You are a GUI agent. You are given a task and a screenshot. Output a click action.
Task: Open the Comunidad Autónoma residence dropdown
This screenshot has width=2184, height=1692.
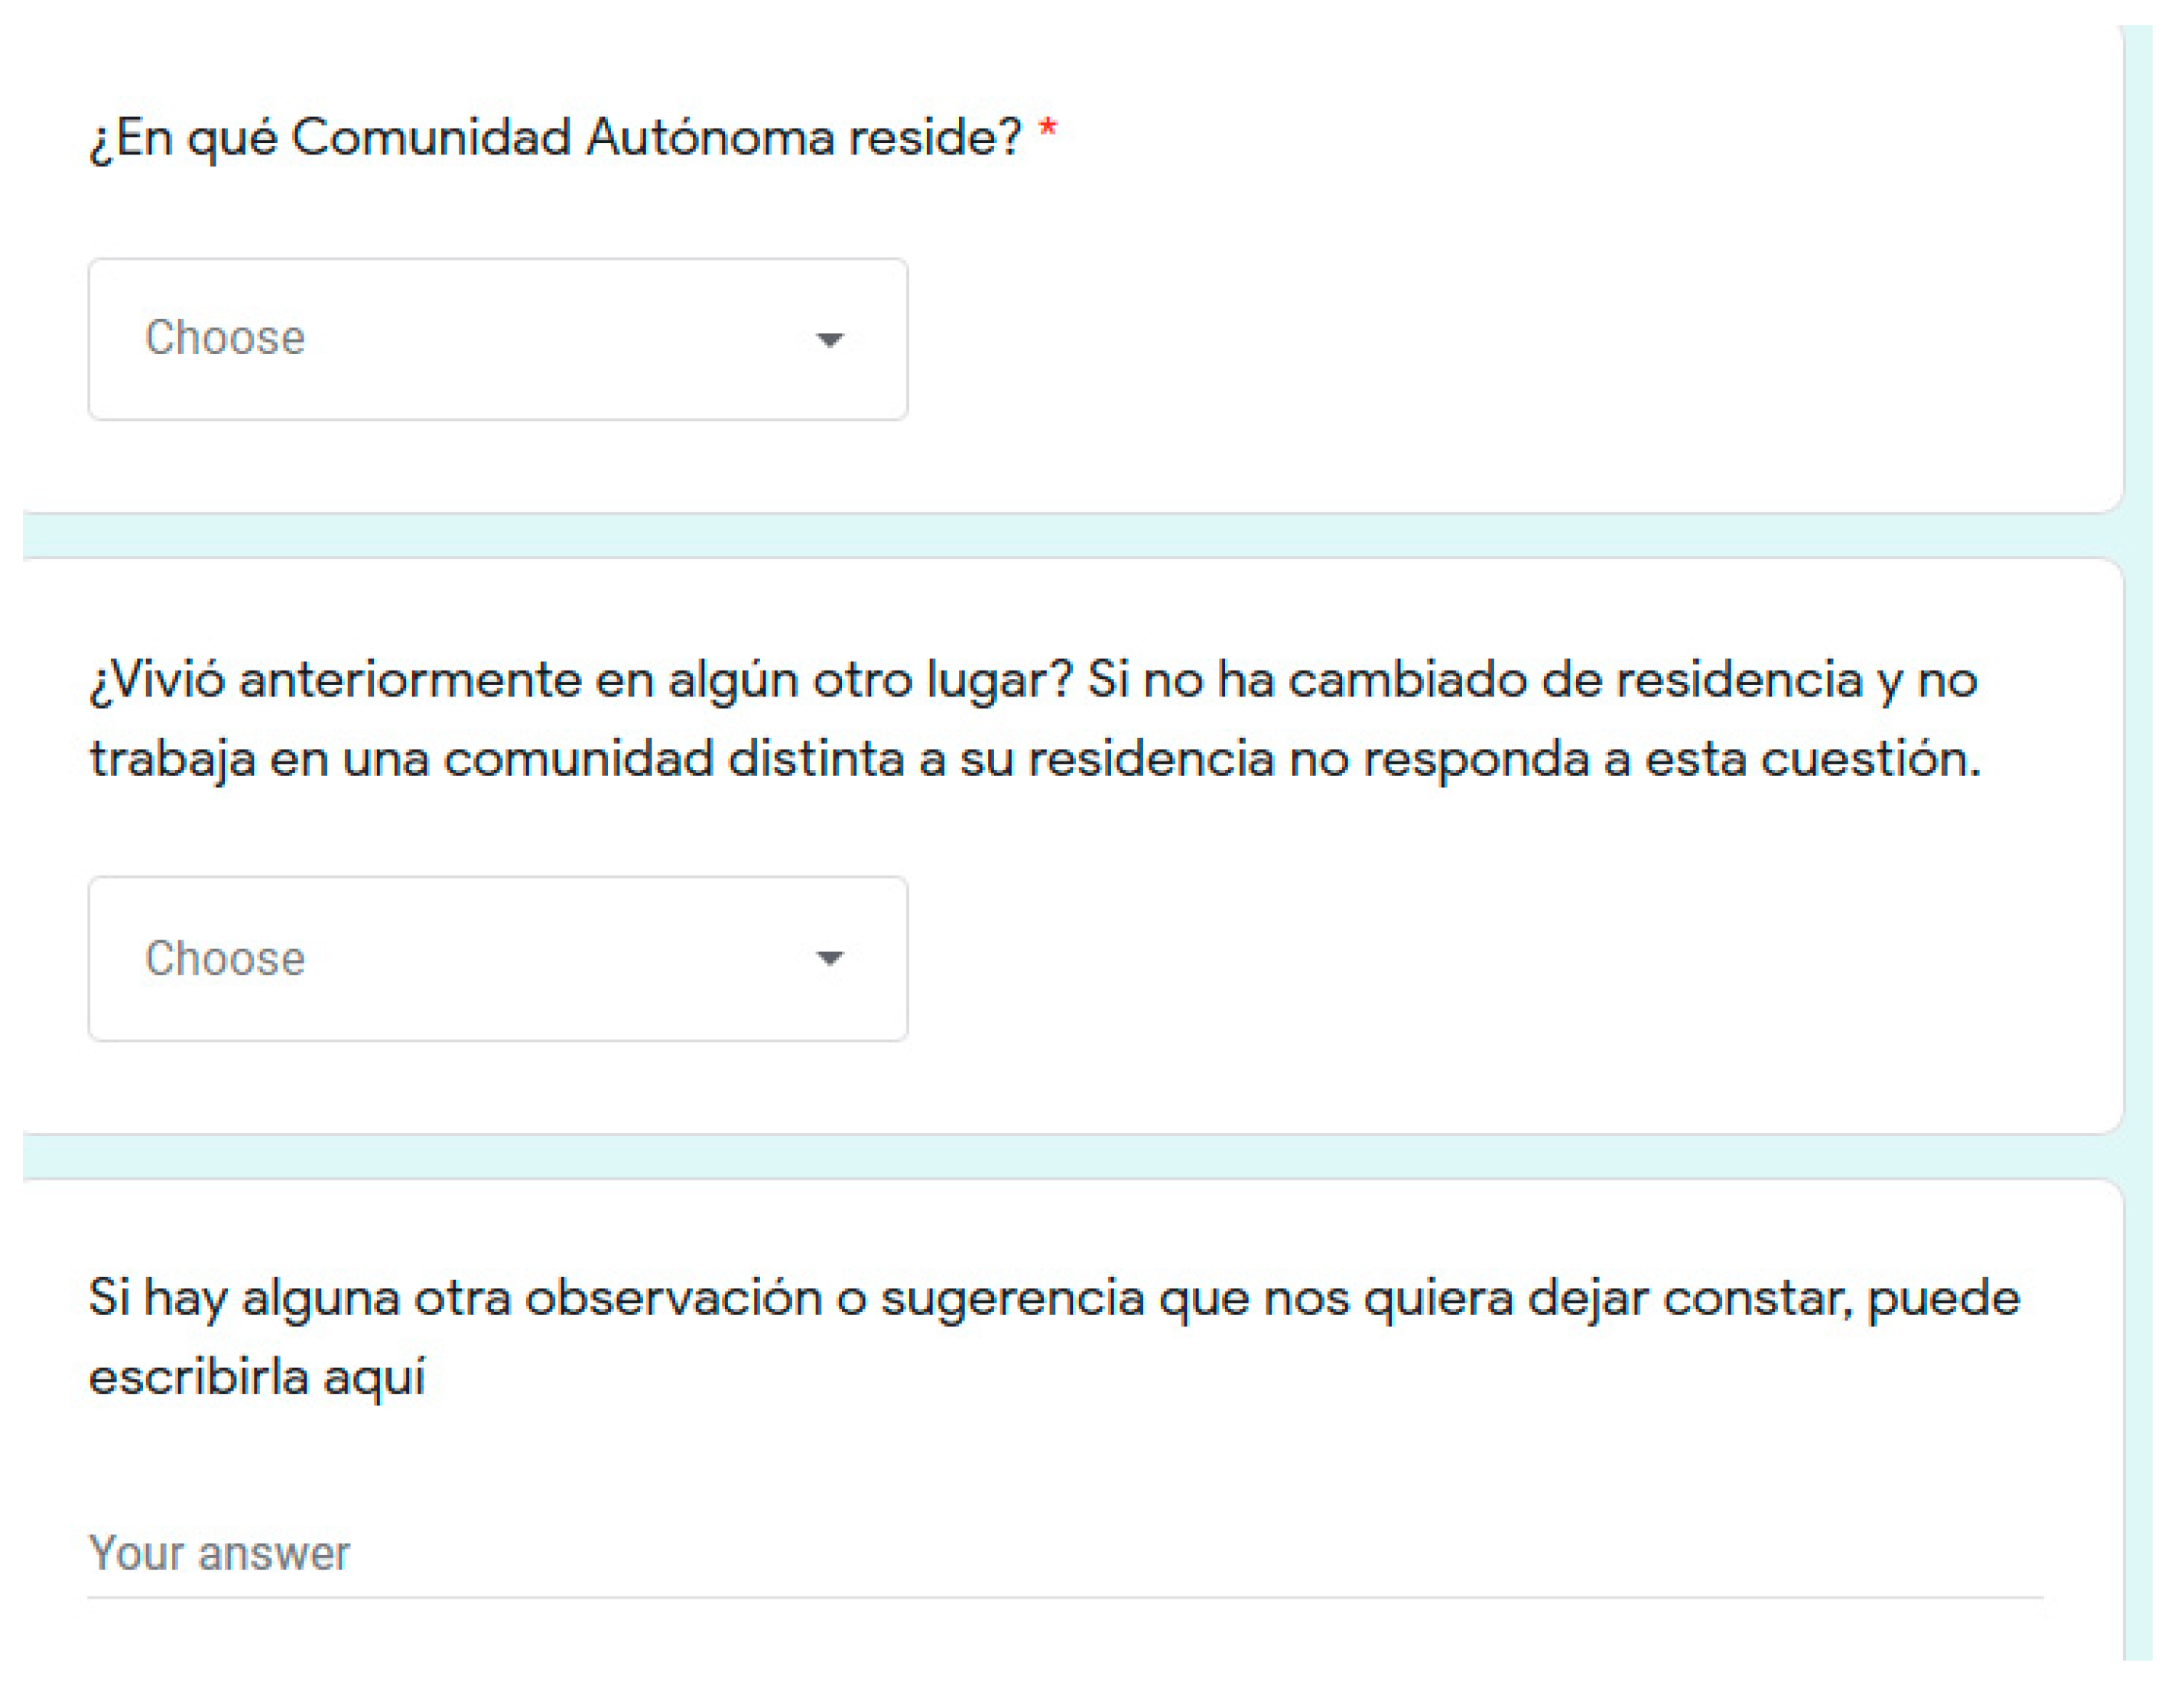point(497,339)
